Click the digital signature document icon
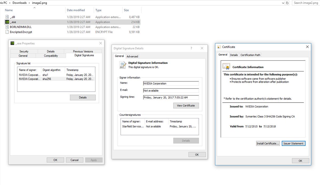The width and height of the screenshot is (320, 185). pyautogui.click(x=123, y=65)
